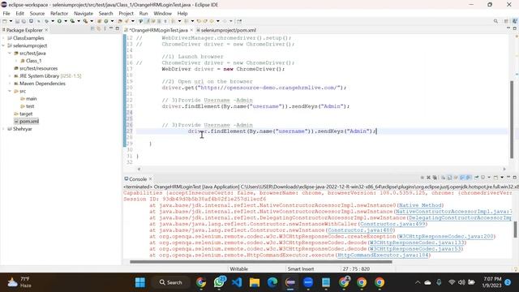Close the OrangeHRMLoginTest.java editor tab
The width and height of the screenshot is (519, 292).
point(191,30)
